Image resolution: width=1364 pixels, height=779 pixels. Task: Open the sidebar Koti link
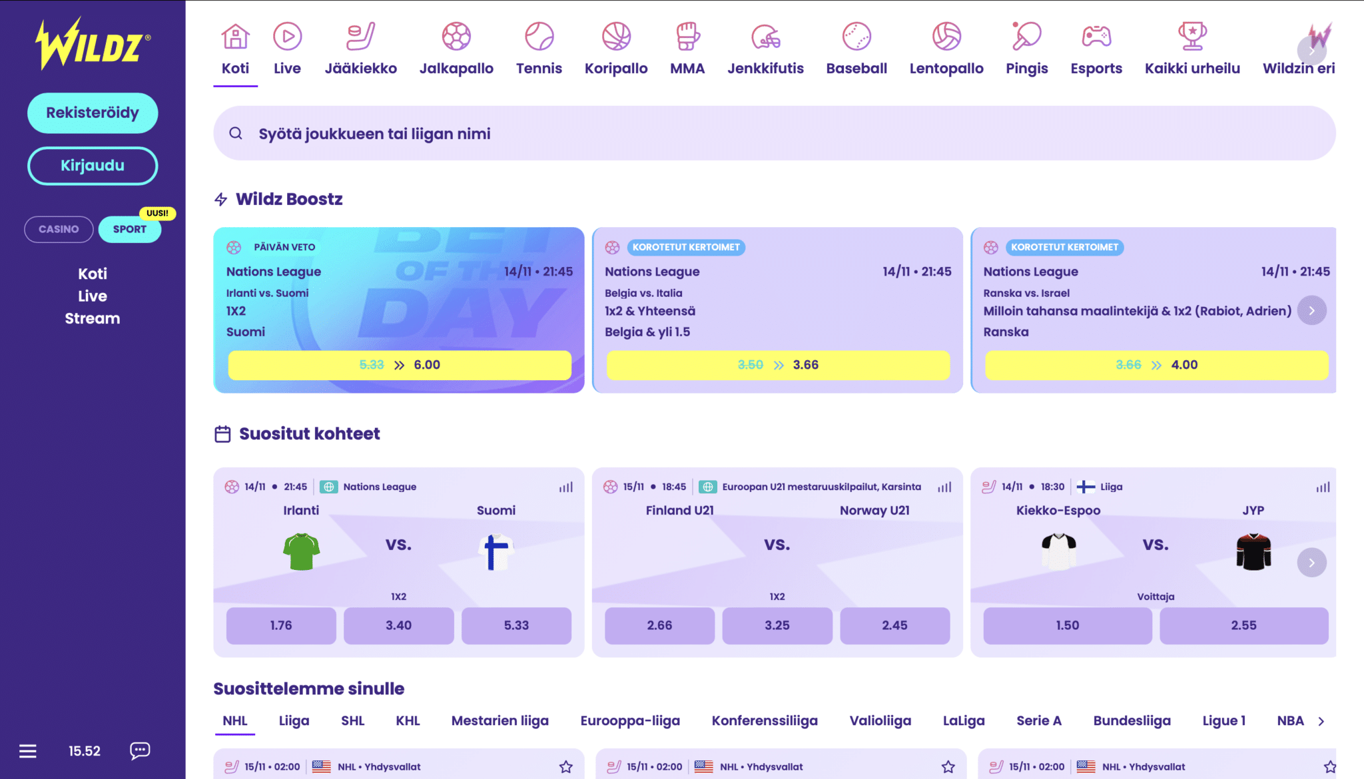93,274
